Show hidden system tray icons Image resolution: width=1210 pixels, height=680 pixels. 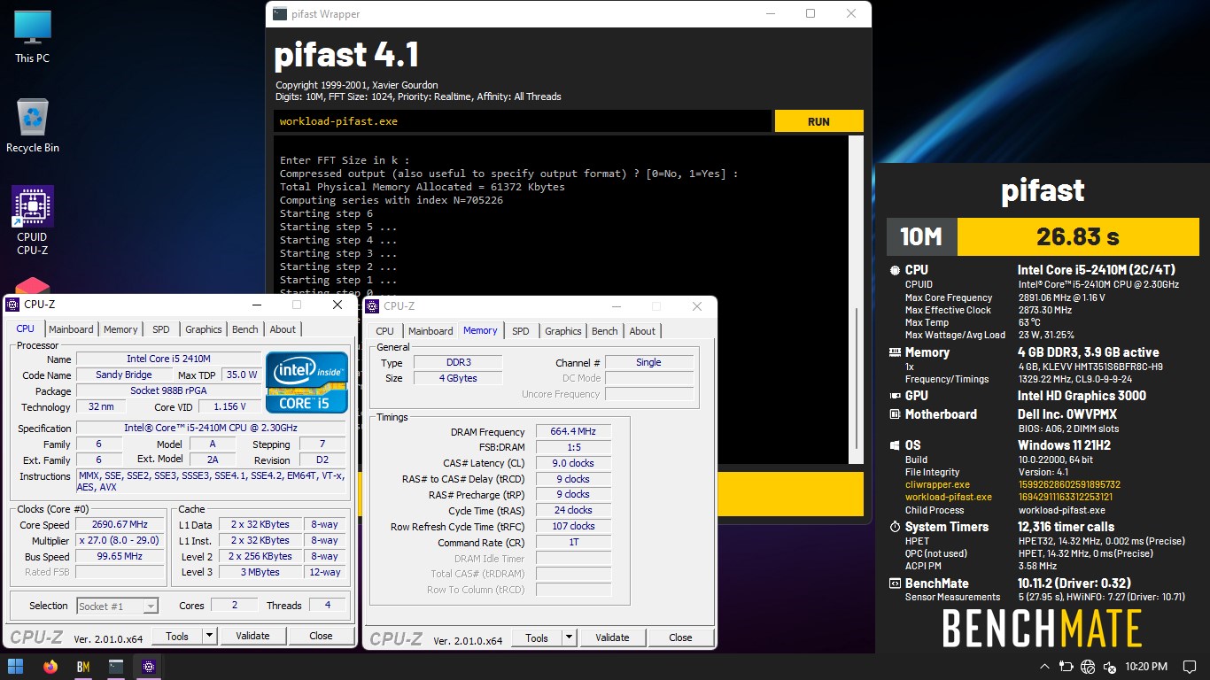click(1044, 667)
